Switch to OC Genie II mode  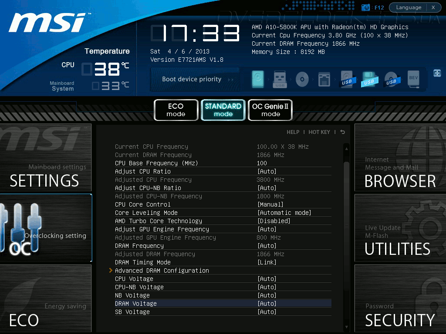[x=270, y=110]
